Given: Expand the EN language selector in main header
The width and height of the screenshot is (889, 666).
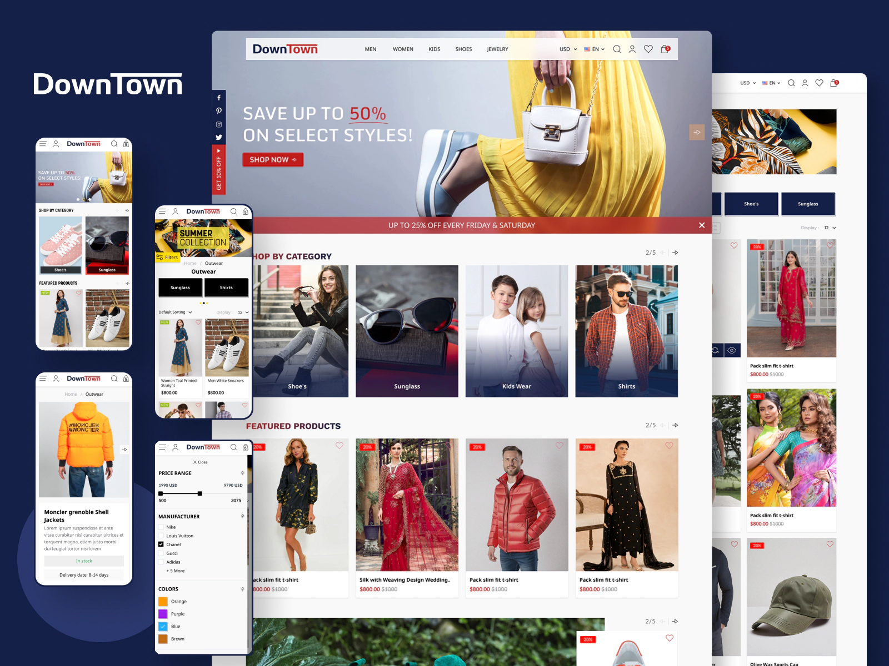Looking at the screenshot, I should click(595, 49).
